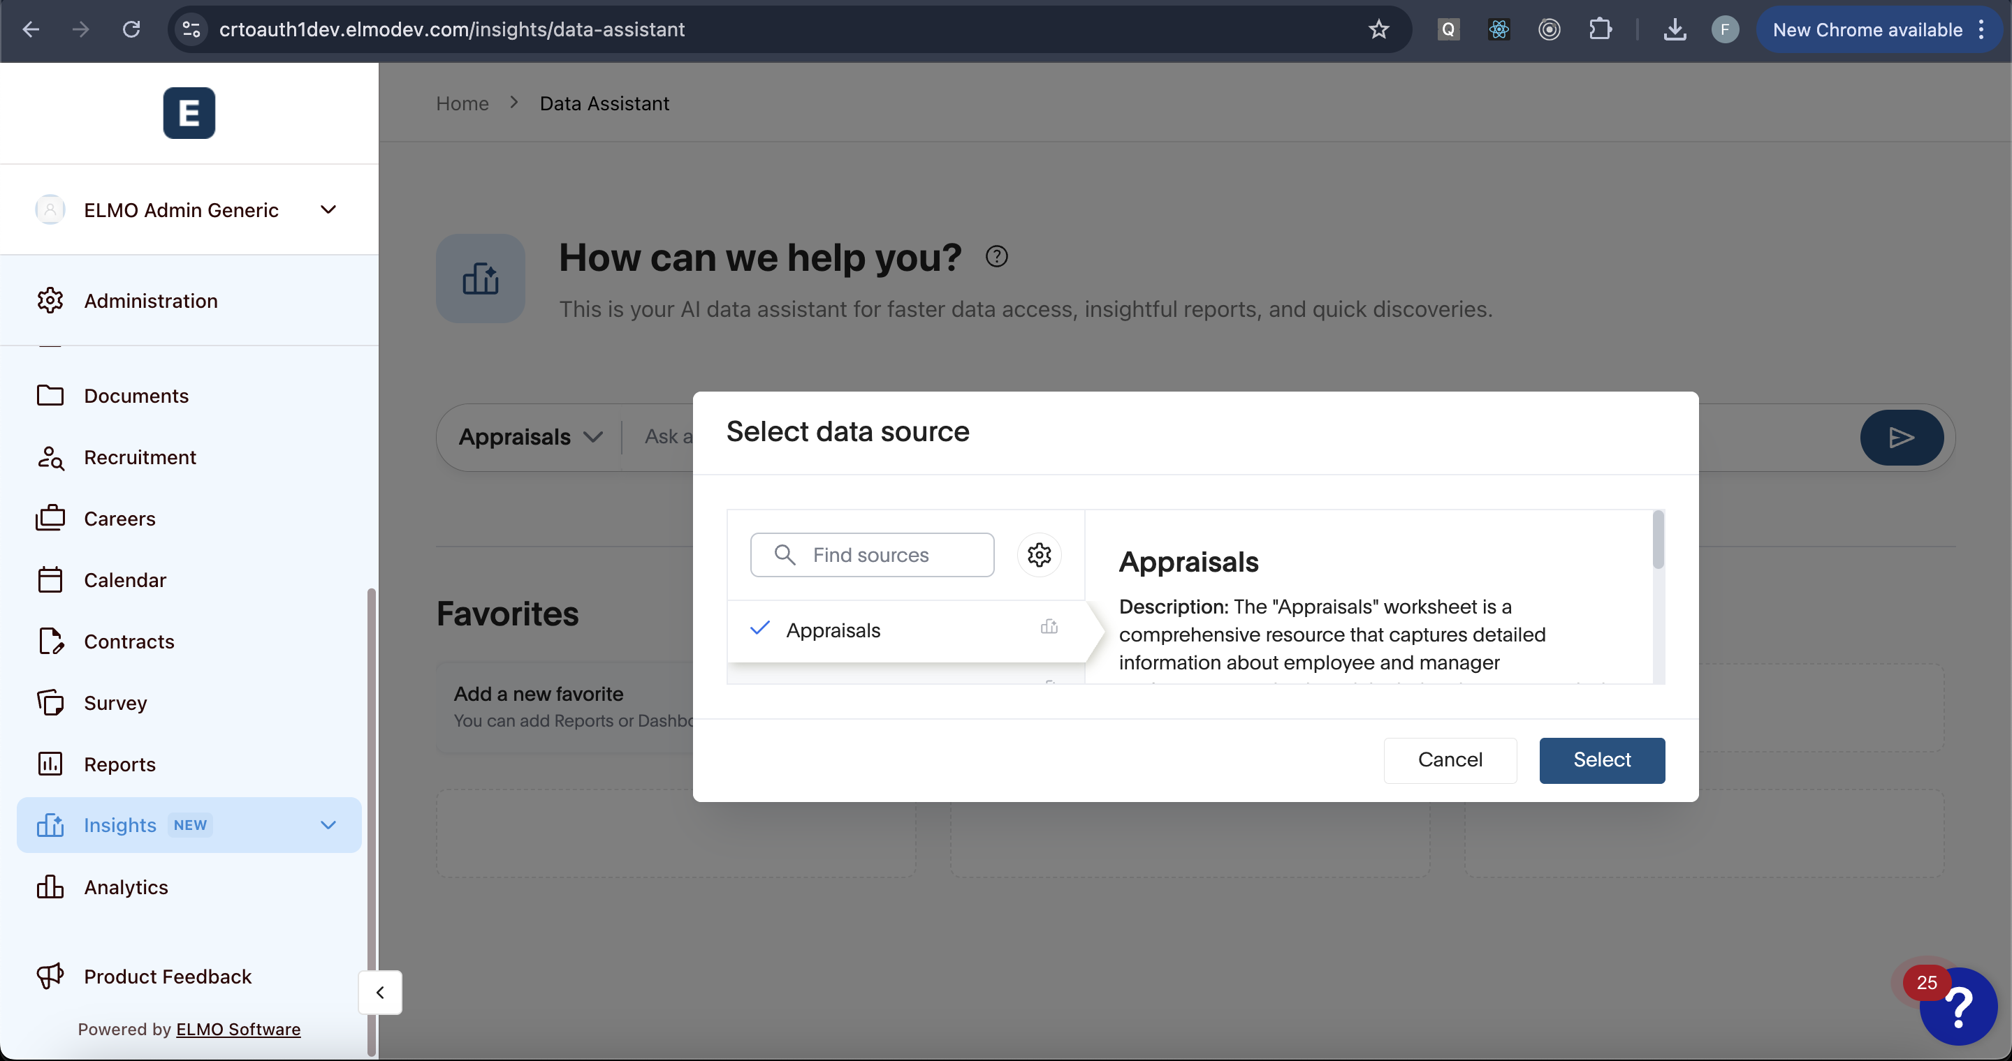Viewport: 2012px width, 1061px height.
Task: Open Chrome extensions puzzle icon
Action: (x=1600, y=29)
